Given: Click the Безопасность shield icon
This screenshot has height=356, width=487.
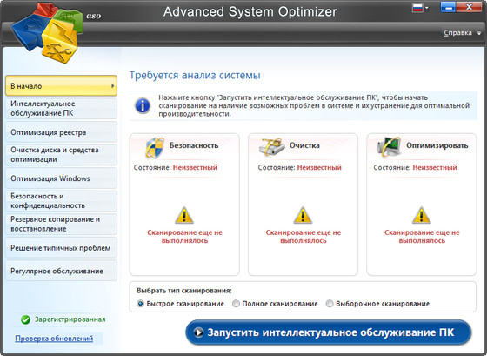Looking at the screenshot, I should 155,148.
